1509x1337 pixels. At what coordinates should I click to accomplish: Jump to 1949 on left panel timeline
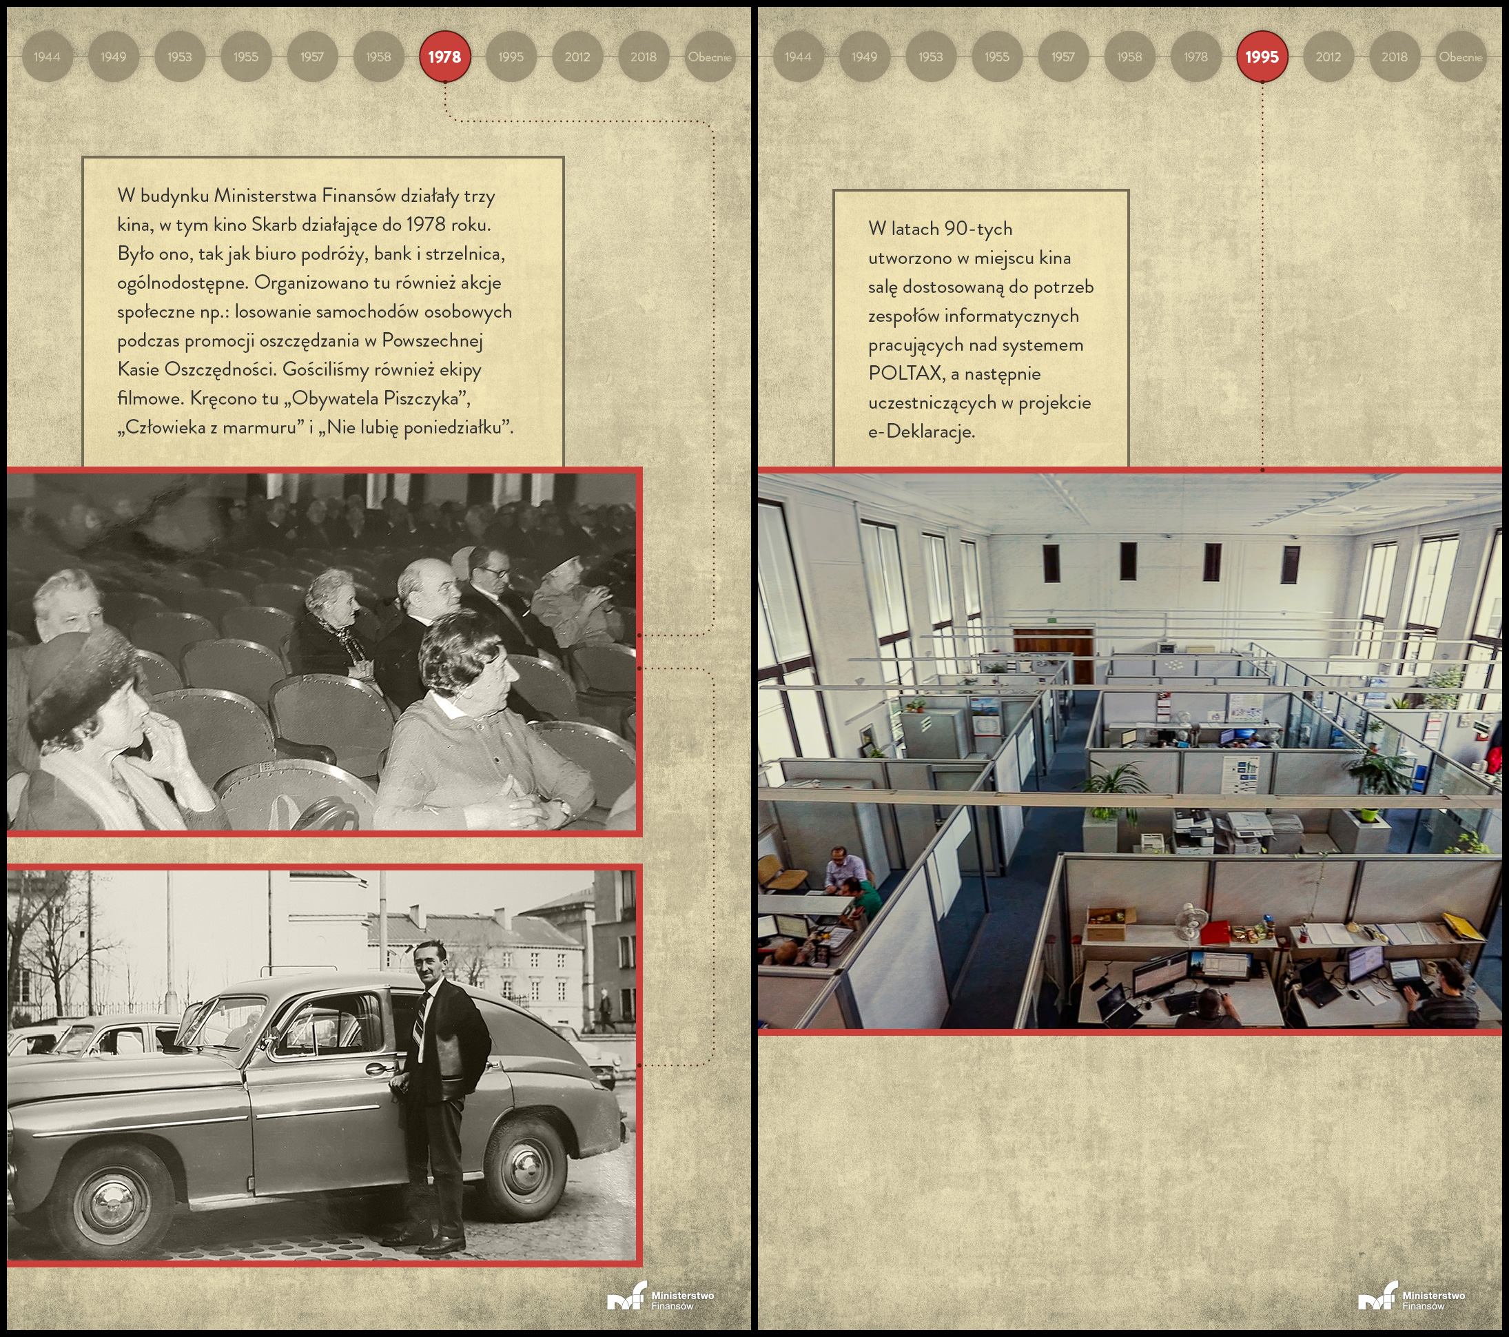point(113,57)
